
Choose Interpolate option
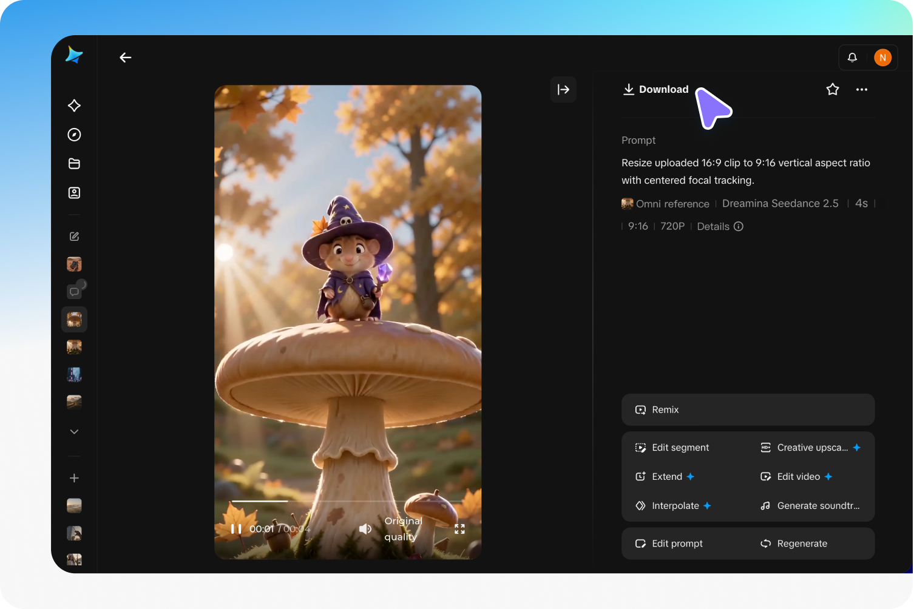click(x=673, y=506)
